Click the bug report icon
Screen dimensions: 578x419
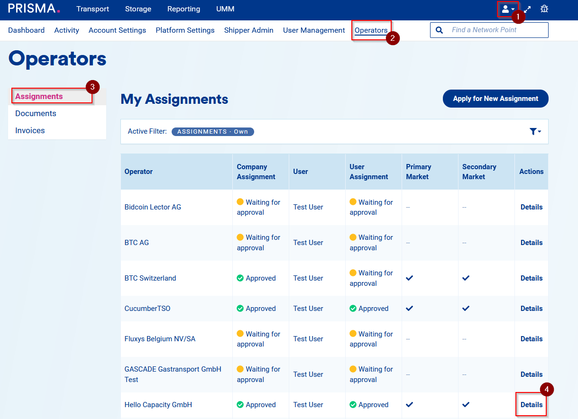(544, 9)
